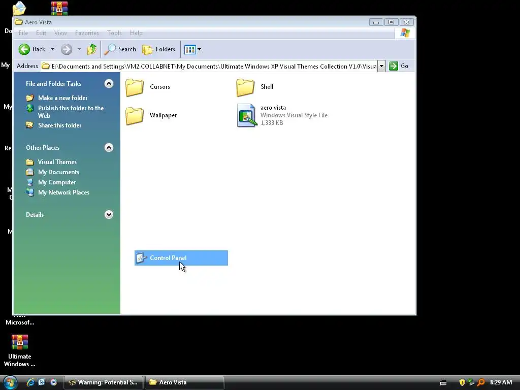Viewport: 520px width, 390px height.
Task: Click the orange magnifier tray icon
Action: click(481, 382)
